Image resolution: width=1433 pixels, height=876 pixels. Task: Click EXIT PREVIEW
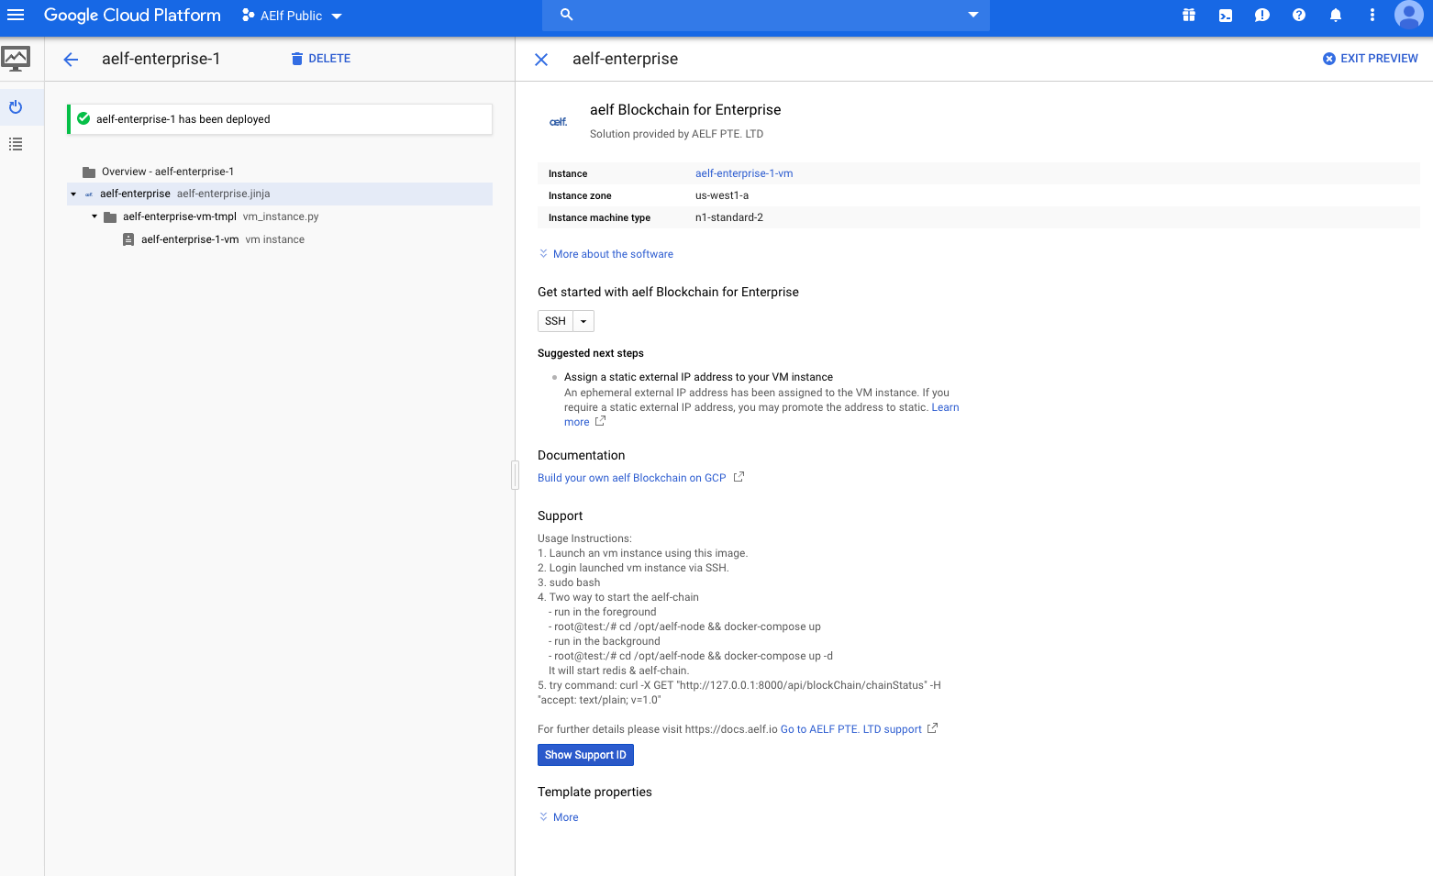1370,59
